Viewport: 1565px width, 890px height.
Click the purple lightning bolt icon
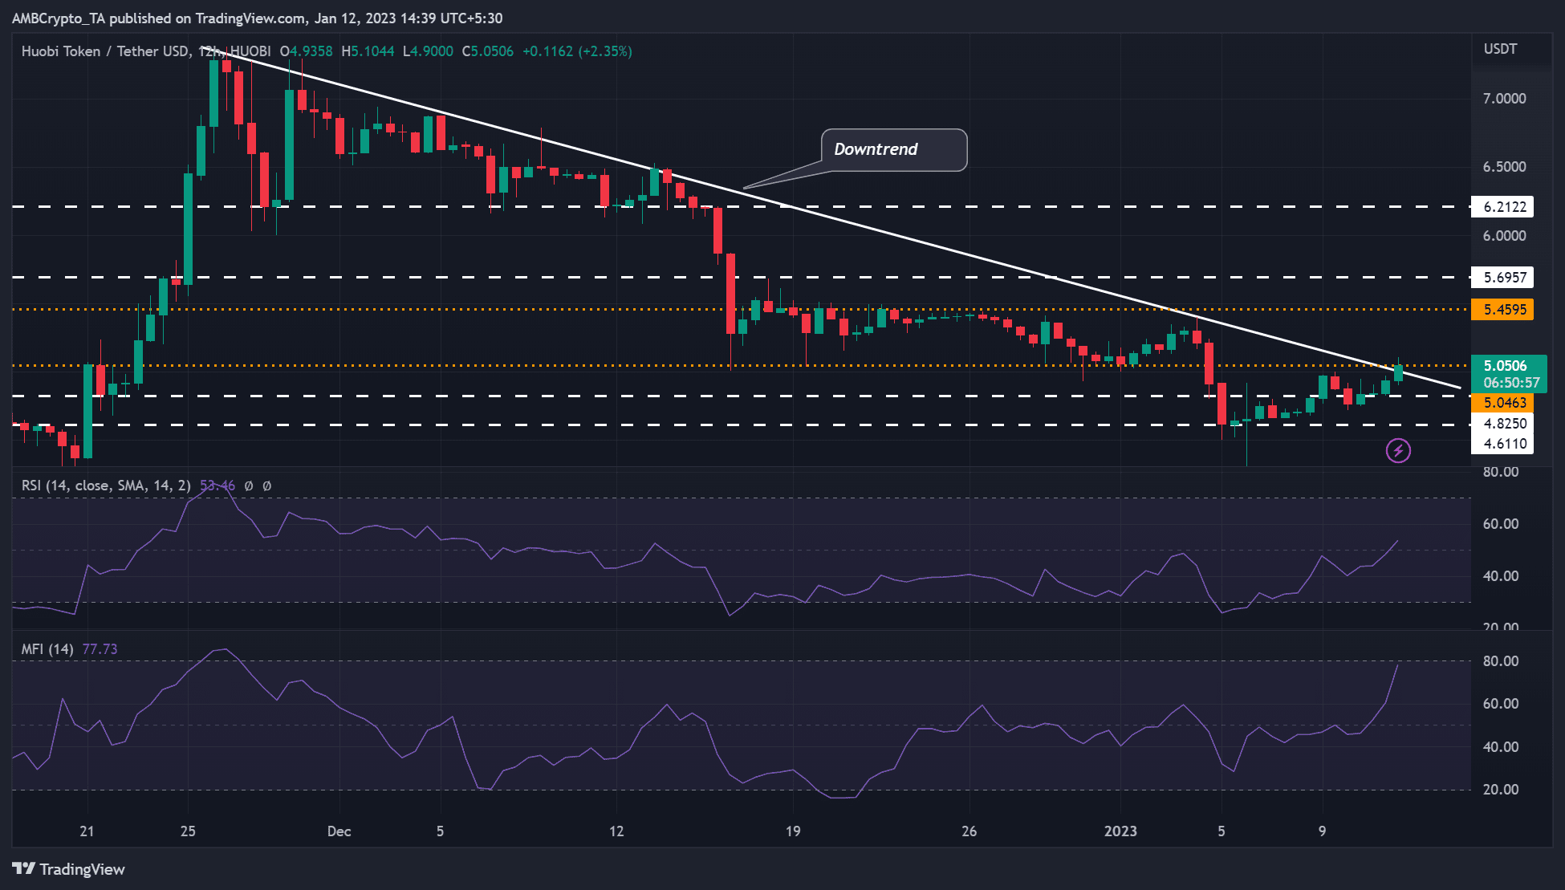tap(1398, 450)
